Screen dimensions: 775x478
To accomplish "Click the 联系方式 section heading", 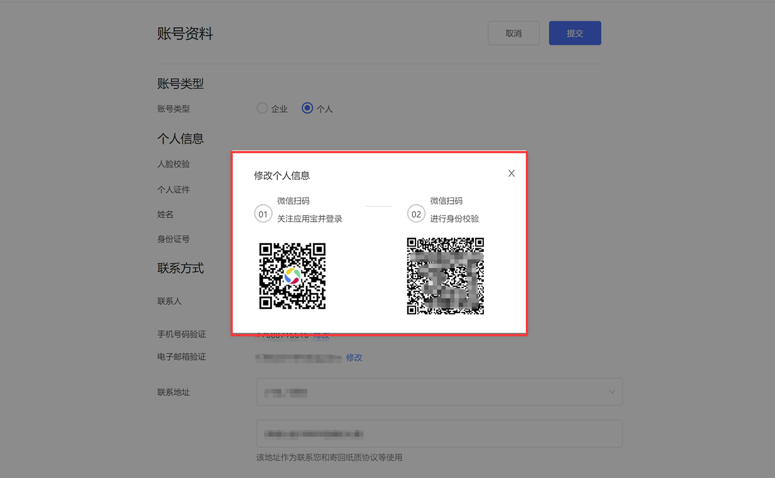I will [180, 268].
